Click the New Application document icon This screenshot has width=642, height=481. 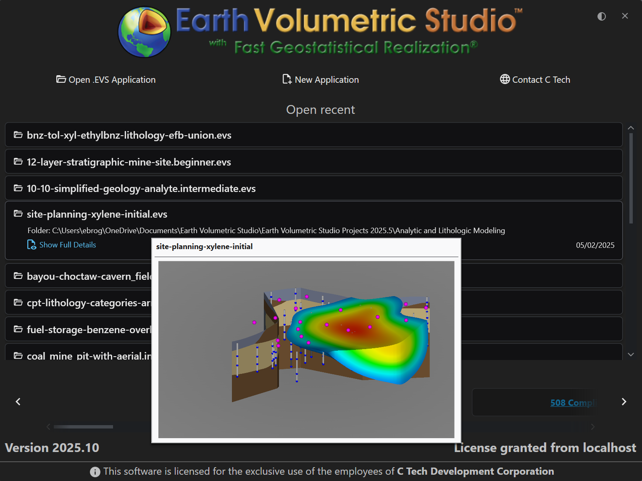[287, 79]
